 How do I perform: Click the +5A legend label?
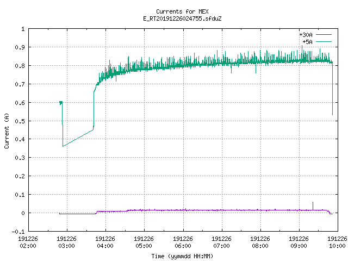pos(308,42)
